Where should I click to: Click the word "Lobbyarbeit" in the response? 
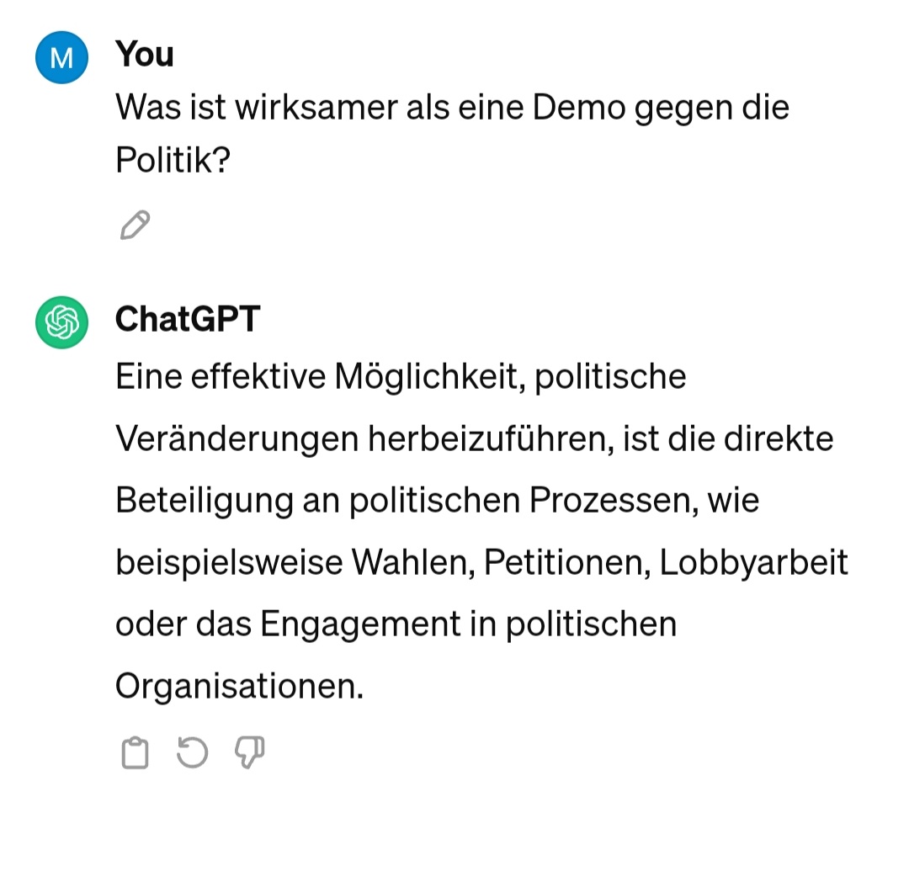tap(753, 562)
